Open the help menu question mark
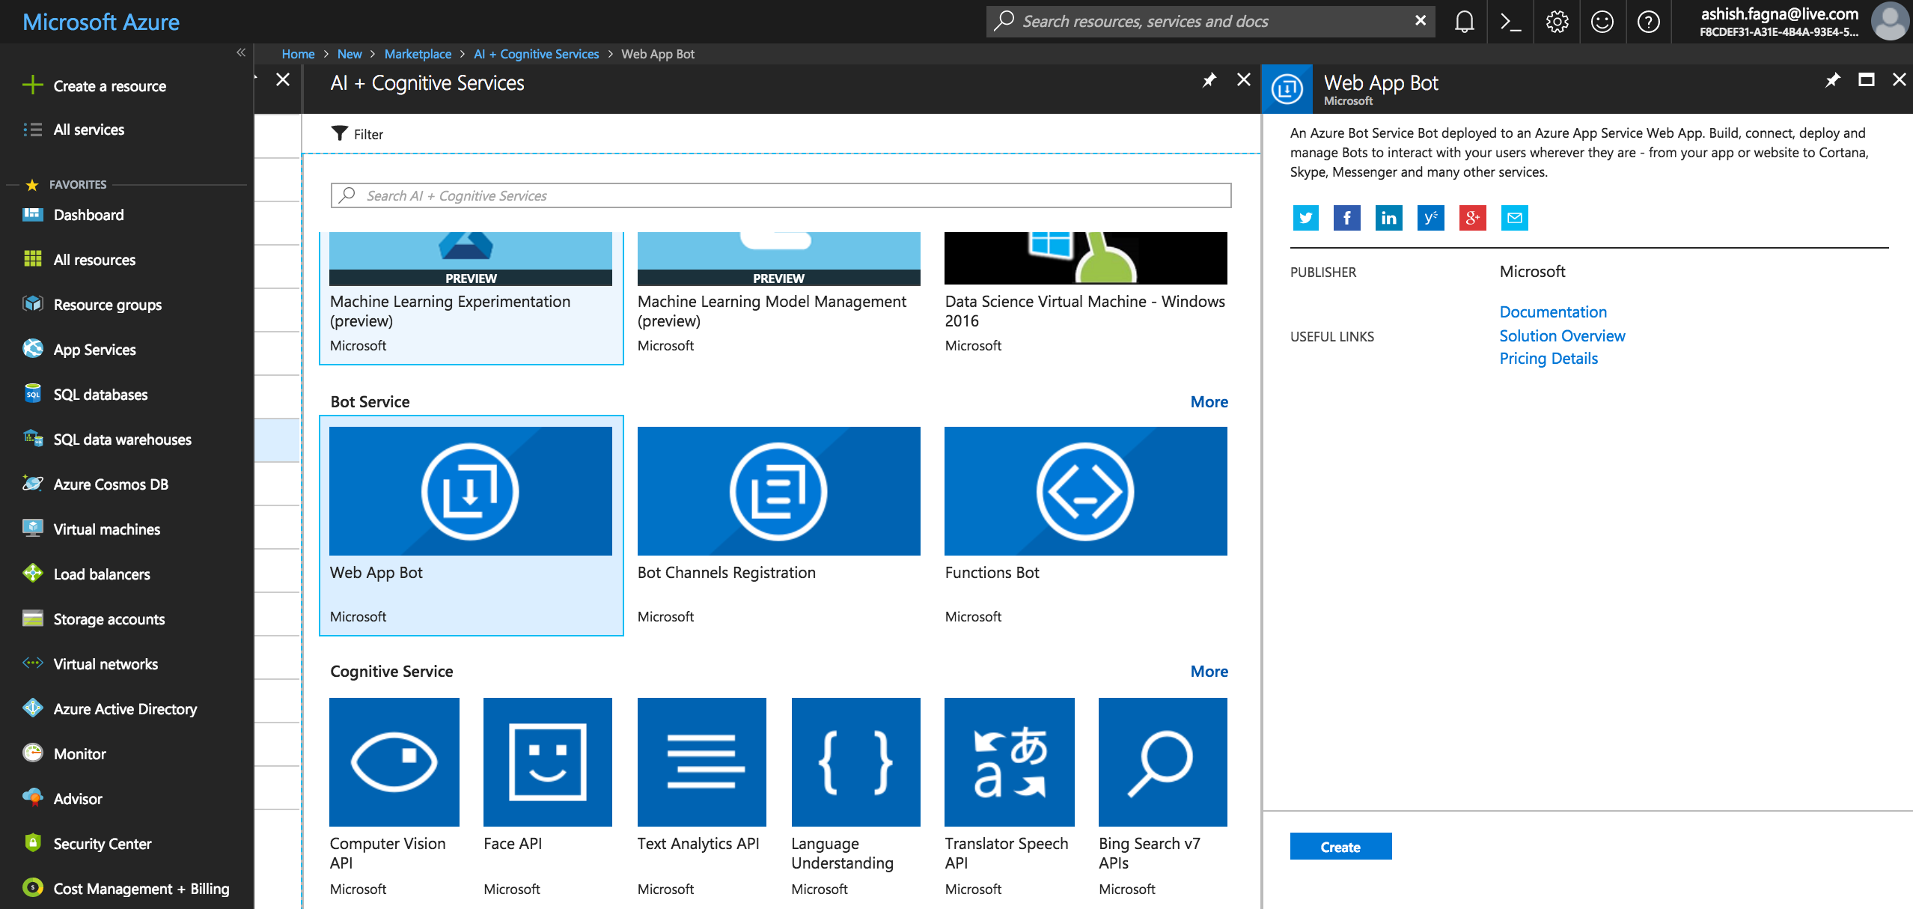 pyautogui.click(x=1650, y=21)
